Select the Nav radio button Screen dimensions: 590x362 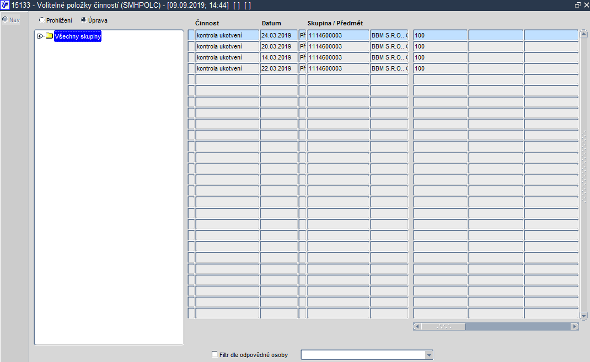pyautogui.click(x=5, y=19)
